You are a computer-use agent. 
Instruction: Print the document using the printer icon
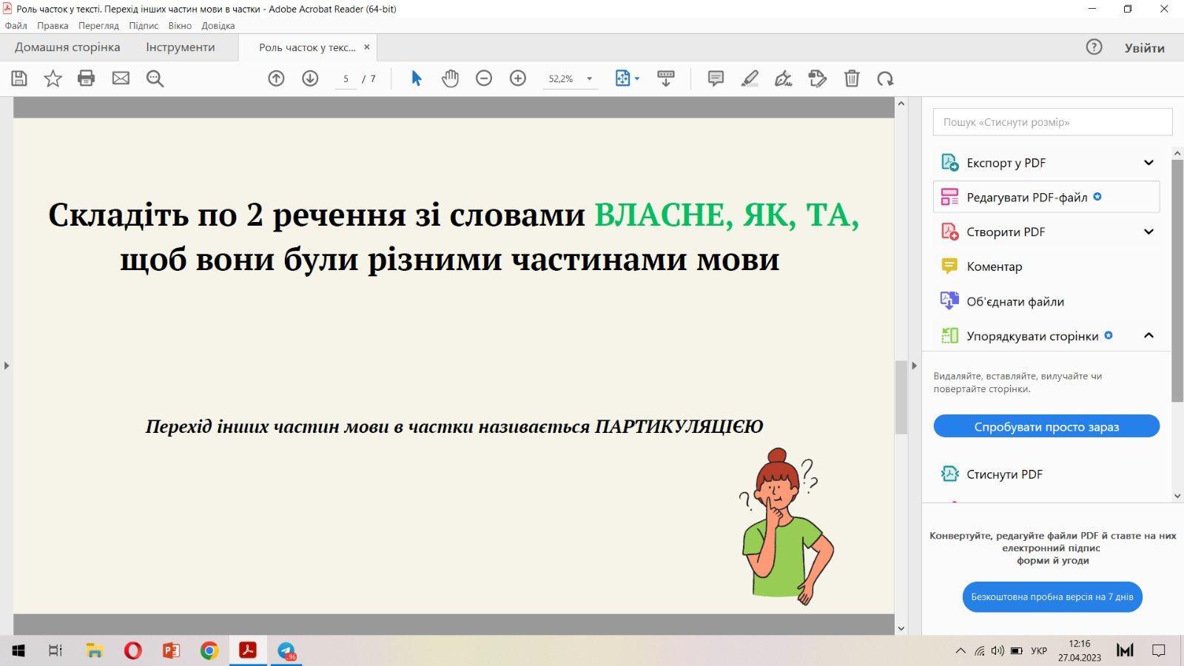[x=87, y=78]
